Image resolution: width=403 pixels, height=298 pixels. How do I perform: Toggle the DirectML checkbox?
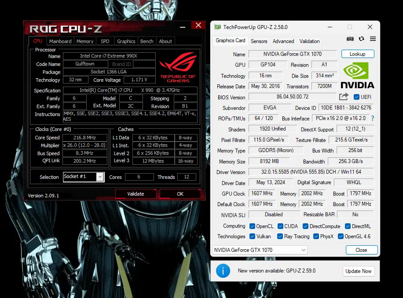click(x=348, y=226)
